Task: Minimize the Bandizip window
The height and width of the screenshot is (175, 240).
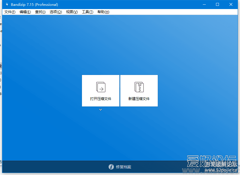Action: point(204,4)
